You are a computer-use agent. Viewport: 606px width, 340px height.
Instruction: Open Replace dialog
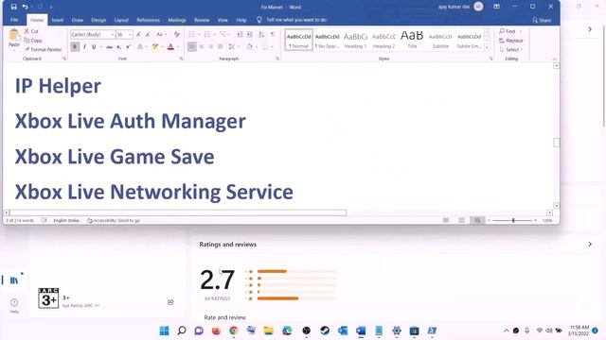[x=511, y=41]
